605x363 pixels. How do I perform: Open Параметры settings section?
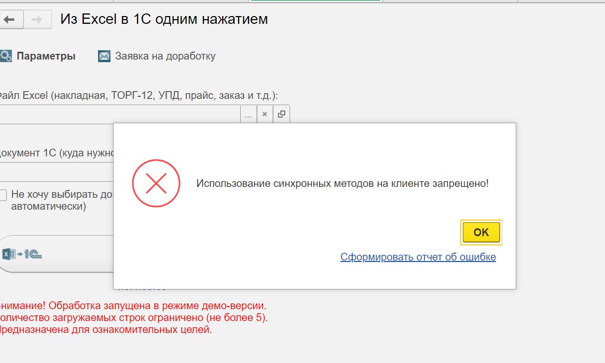click(46, 56)
